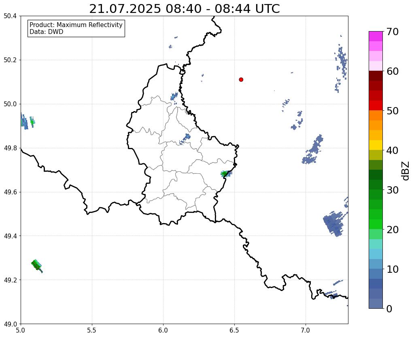The height and width of the screenshot is (337, 414).
Task: Click x-axis longitude label 7.0
Action: click(306, 330)
